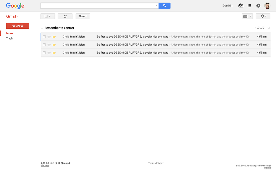Toggle the keyboard input tools icon
Viewport: 276px width, 178px height.
[x=245, y=16]
